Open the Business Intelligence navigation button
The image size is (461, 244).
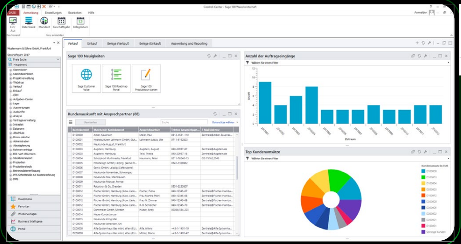click(33, 221)
